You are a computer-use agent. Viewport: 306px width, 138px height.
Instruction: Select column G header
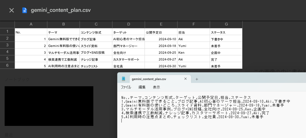tap(226, 24)
